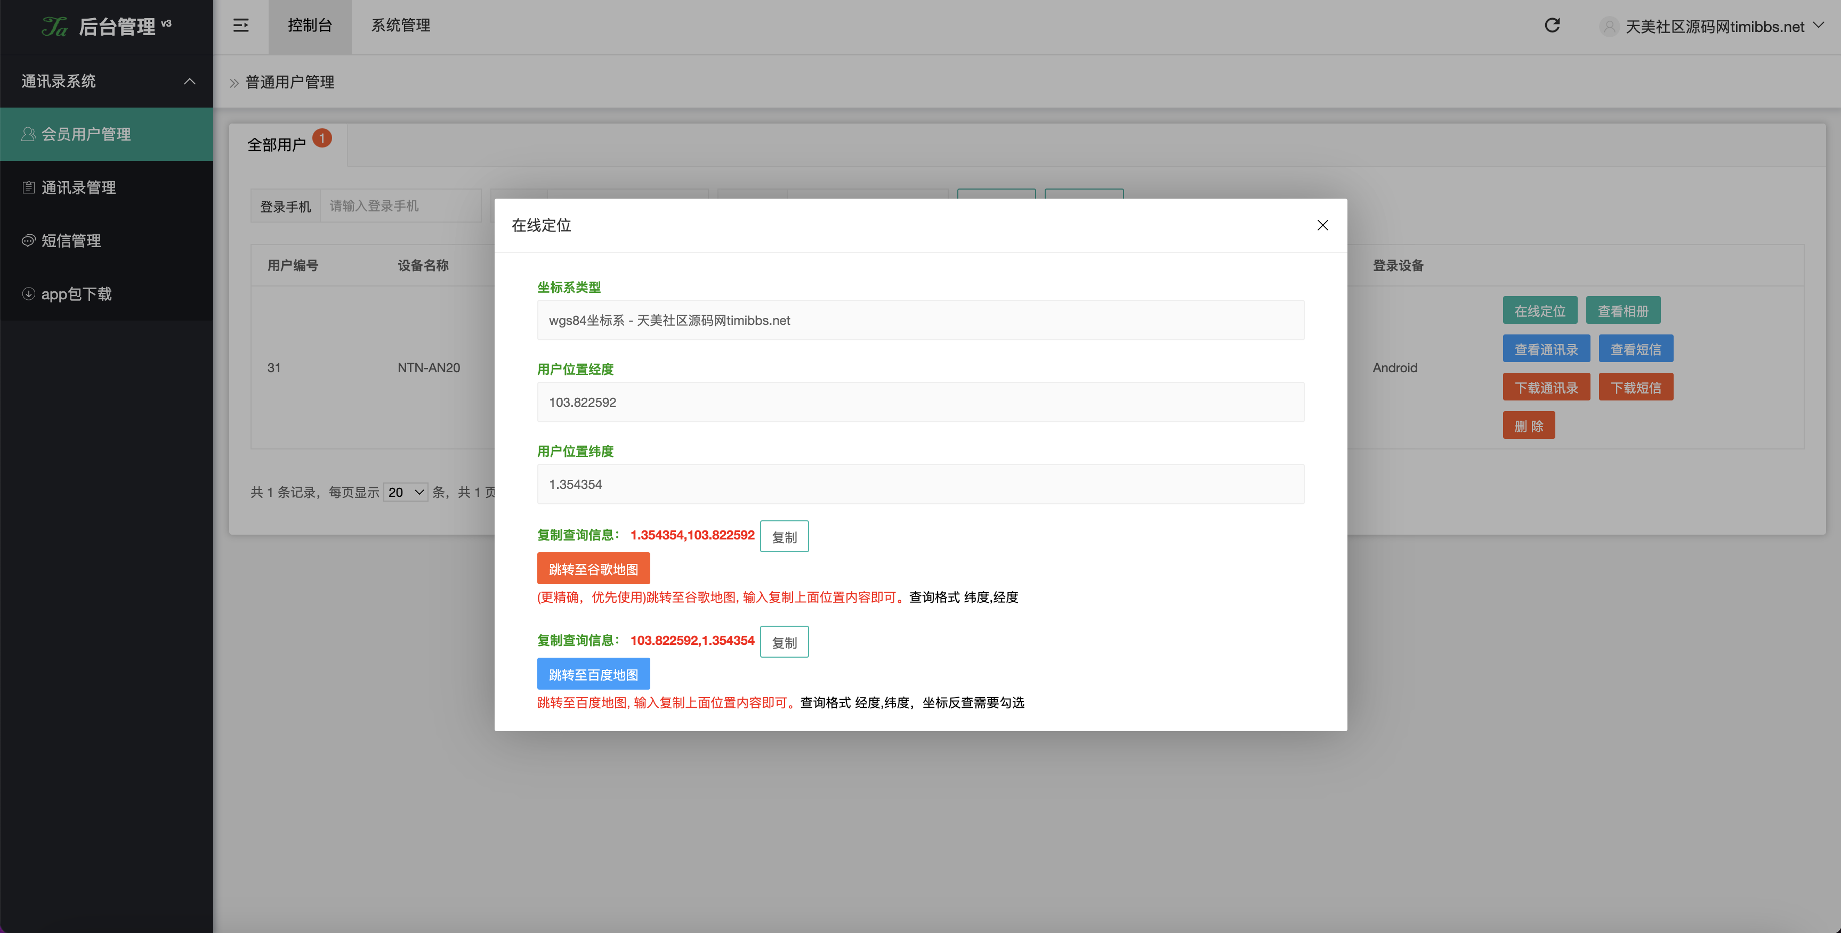
Task: Click the 后台管理 logo icon
Action: click(x=55, y=26)
